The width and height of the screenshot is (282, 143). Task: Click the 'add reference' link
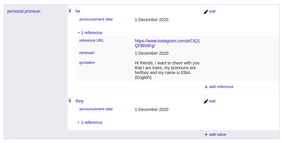click(221, 87)
